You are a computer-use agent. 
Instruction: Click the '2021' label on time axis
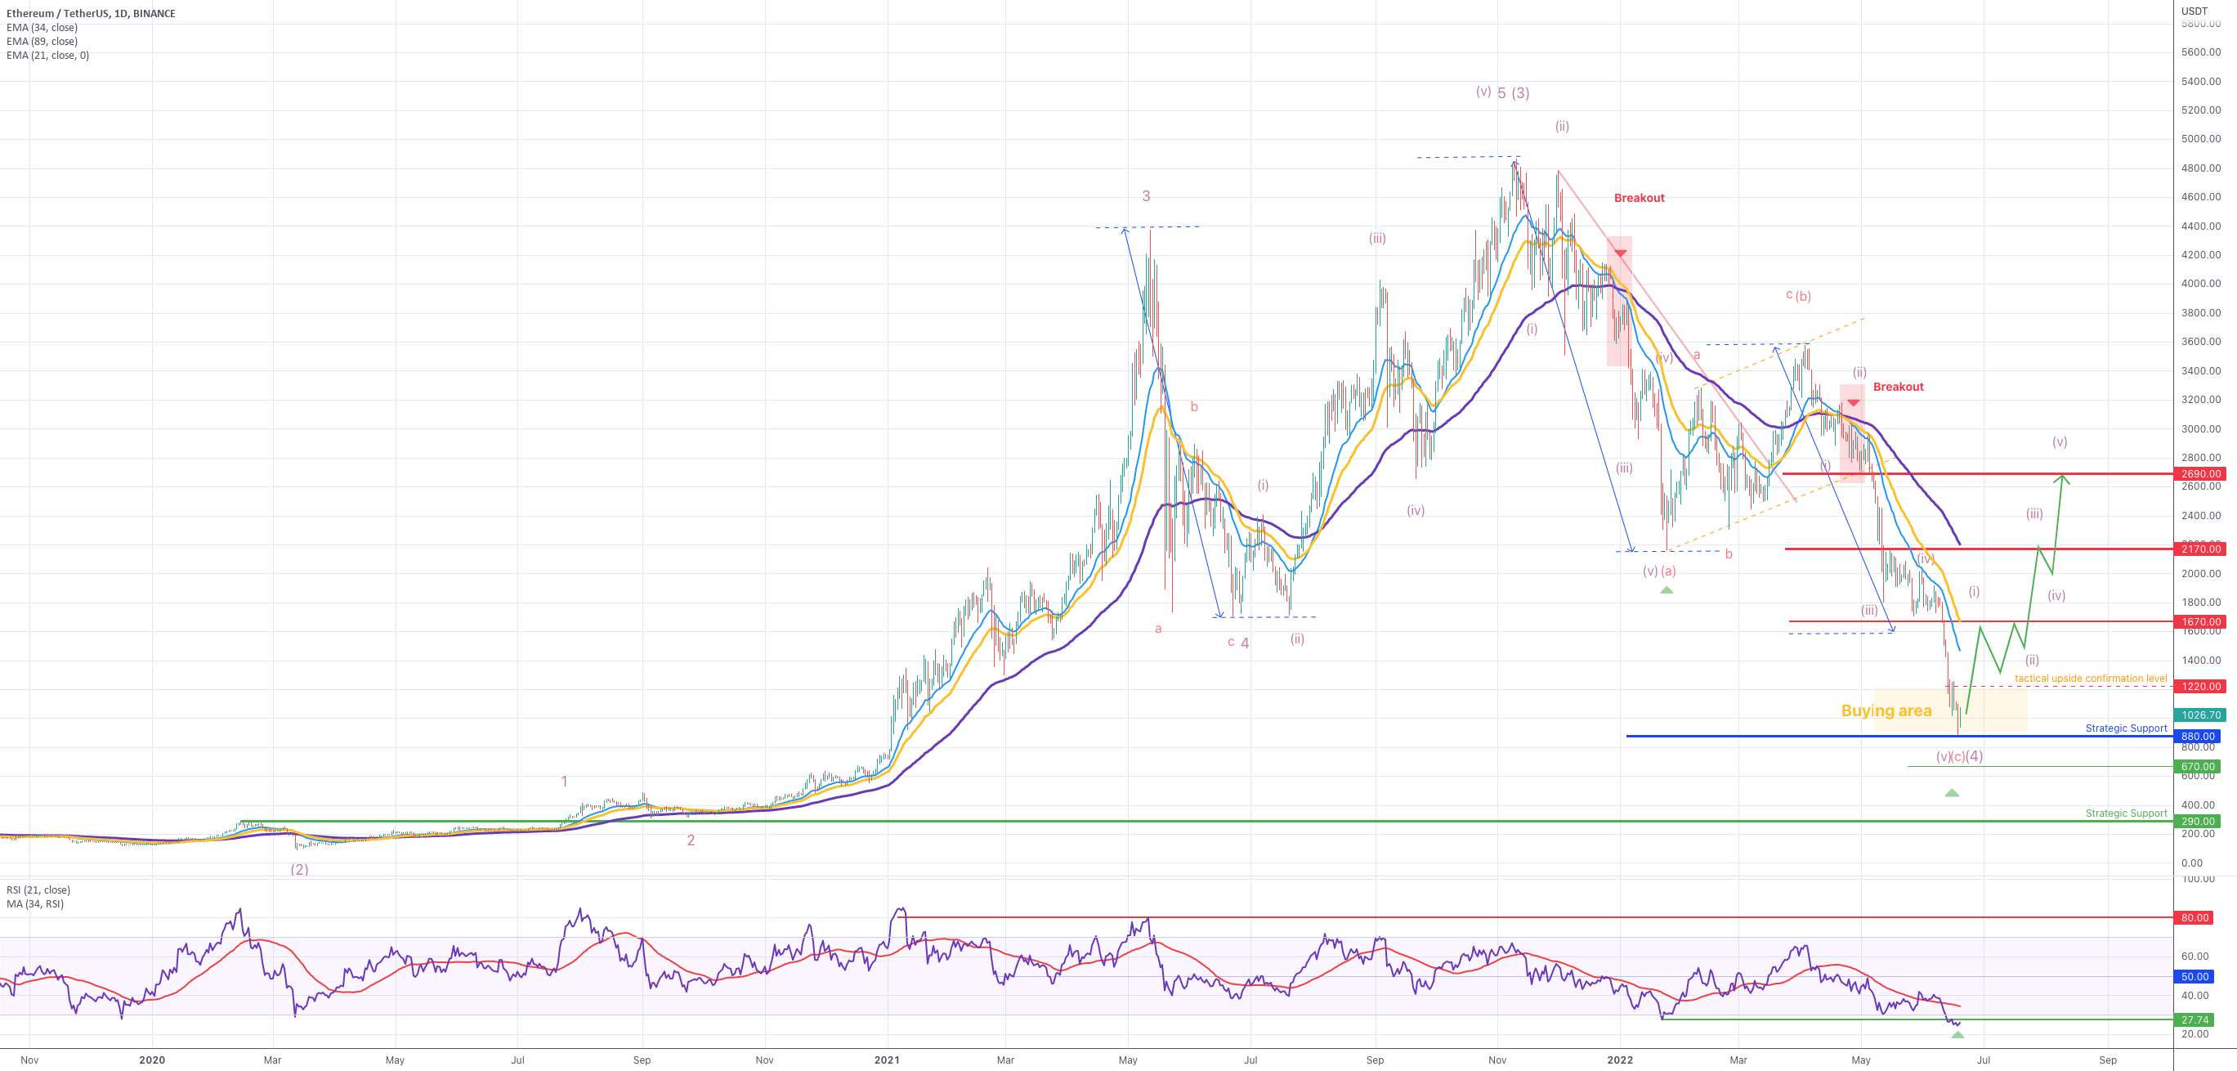tap(887, 1060)
